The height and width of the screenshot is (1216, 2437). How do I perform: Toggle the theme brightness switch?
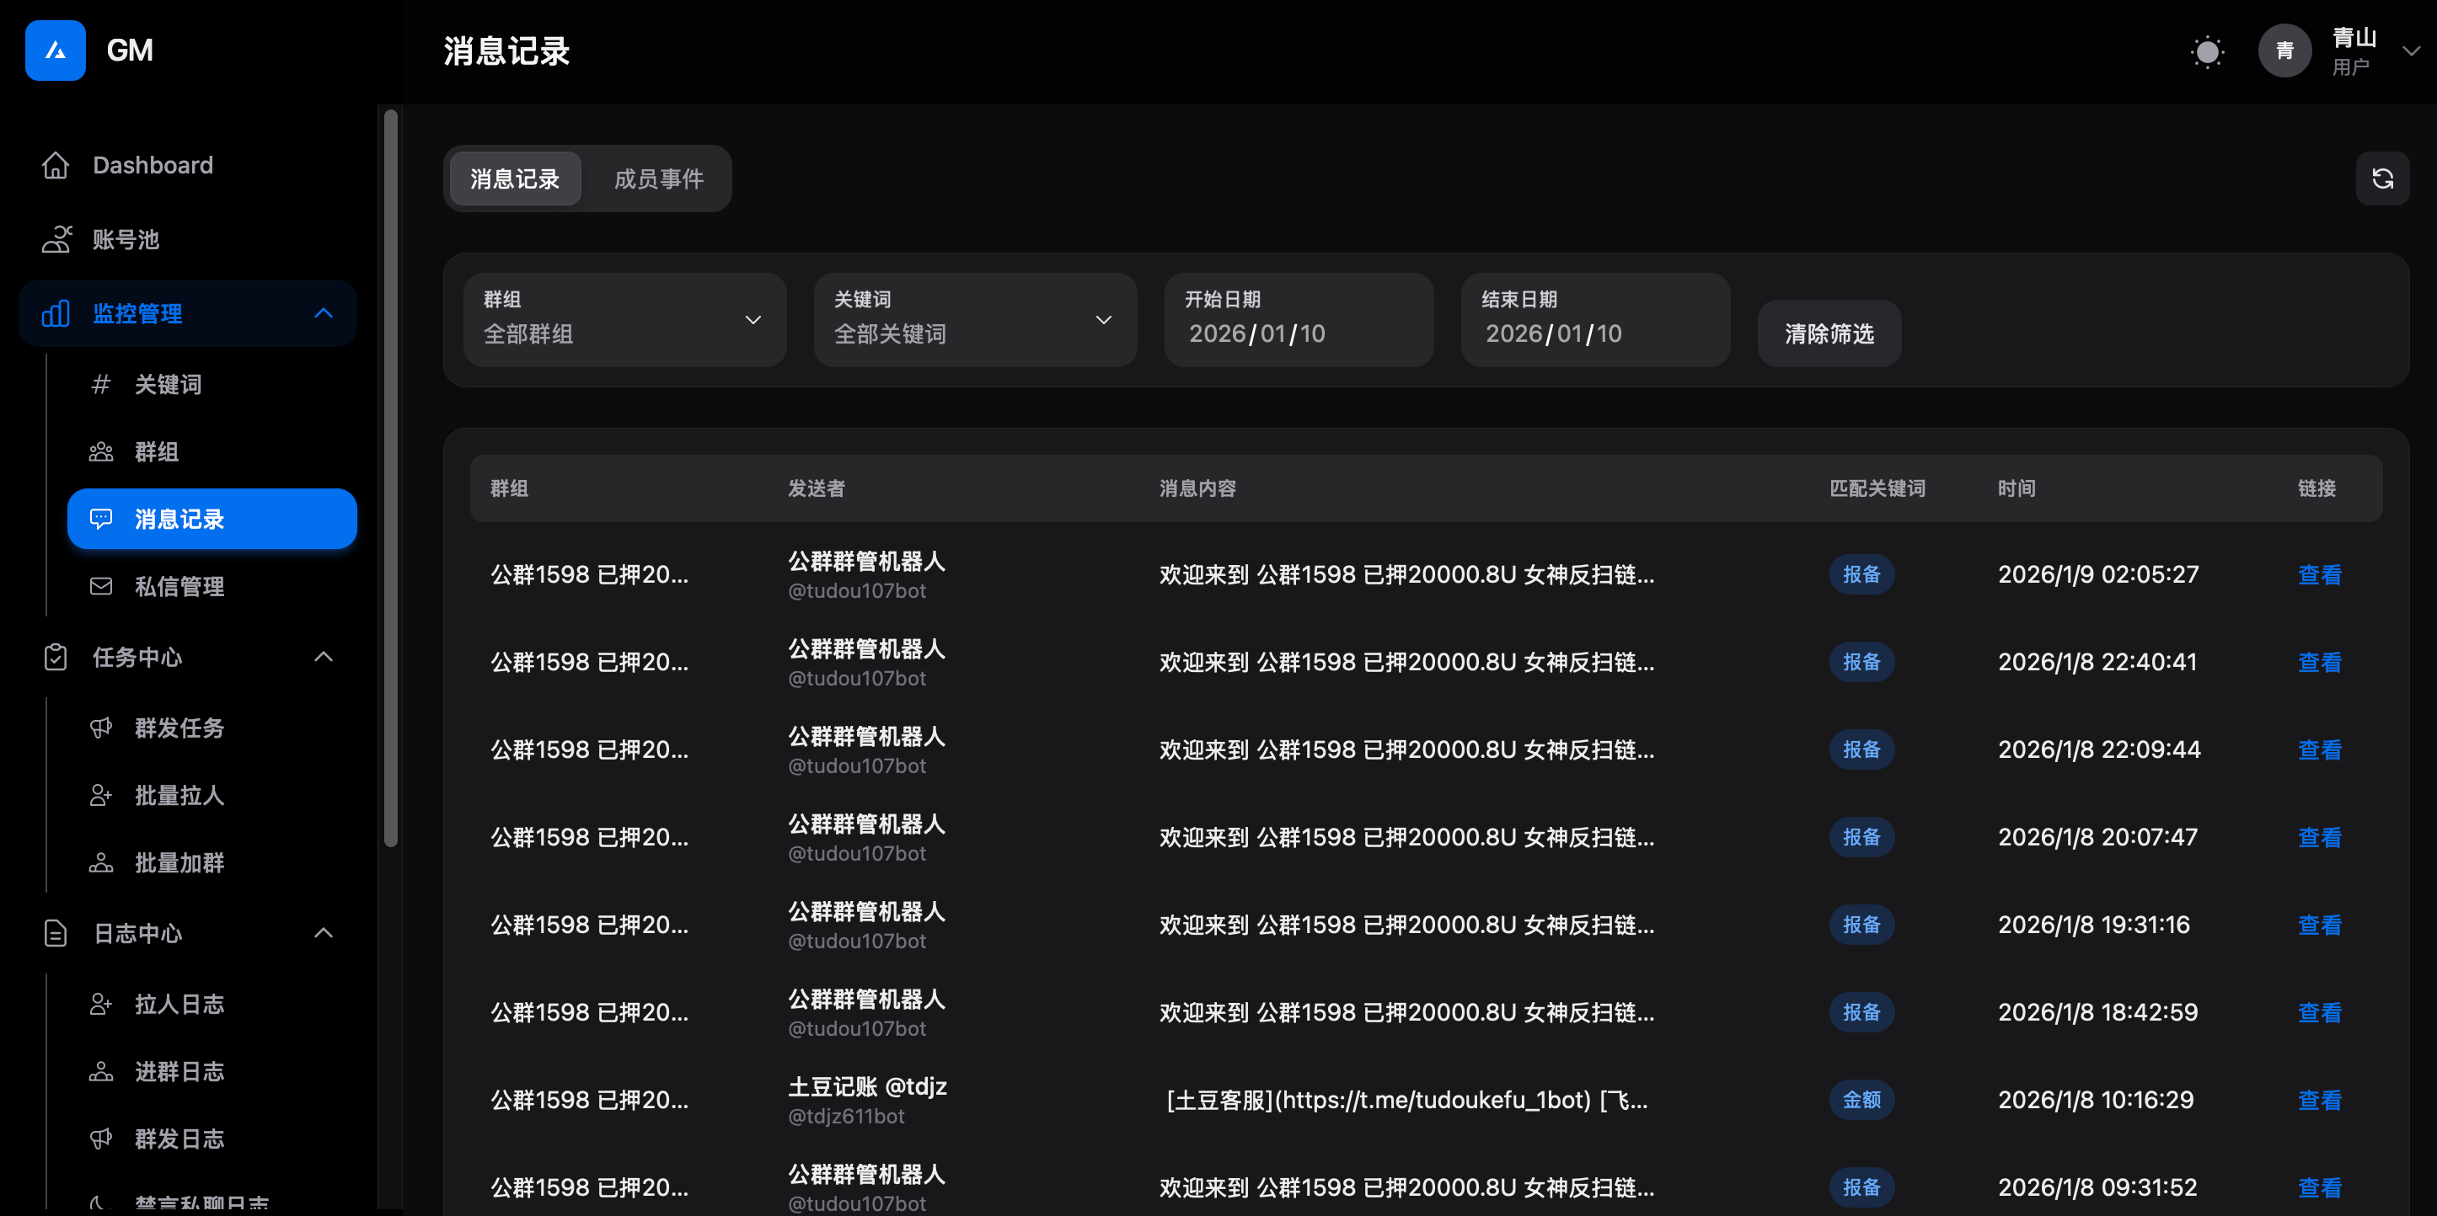(2207, 51)
